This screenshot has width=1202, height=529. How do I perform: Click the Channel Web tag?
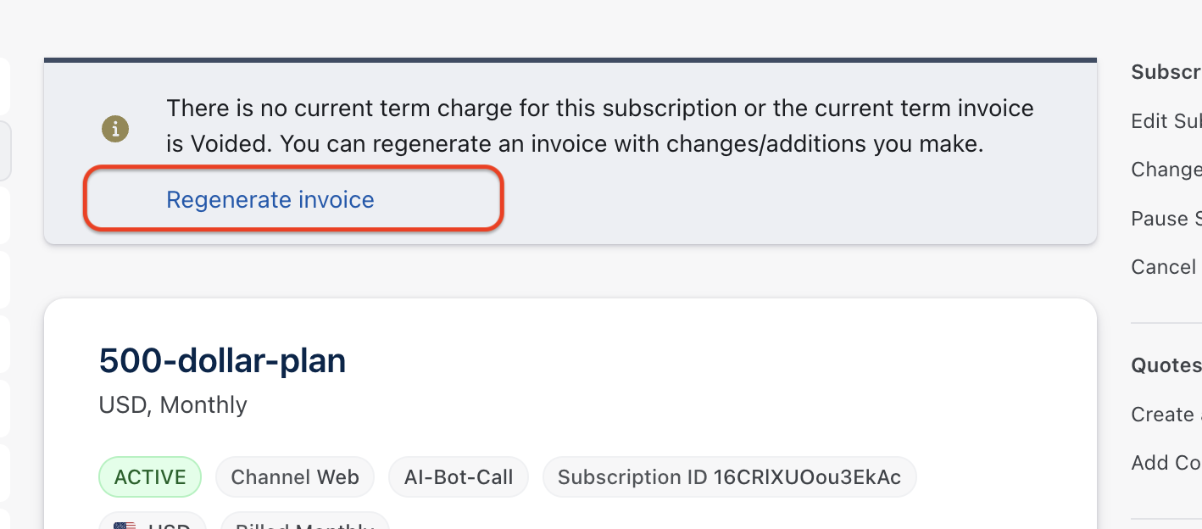tap(295, 477)
